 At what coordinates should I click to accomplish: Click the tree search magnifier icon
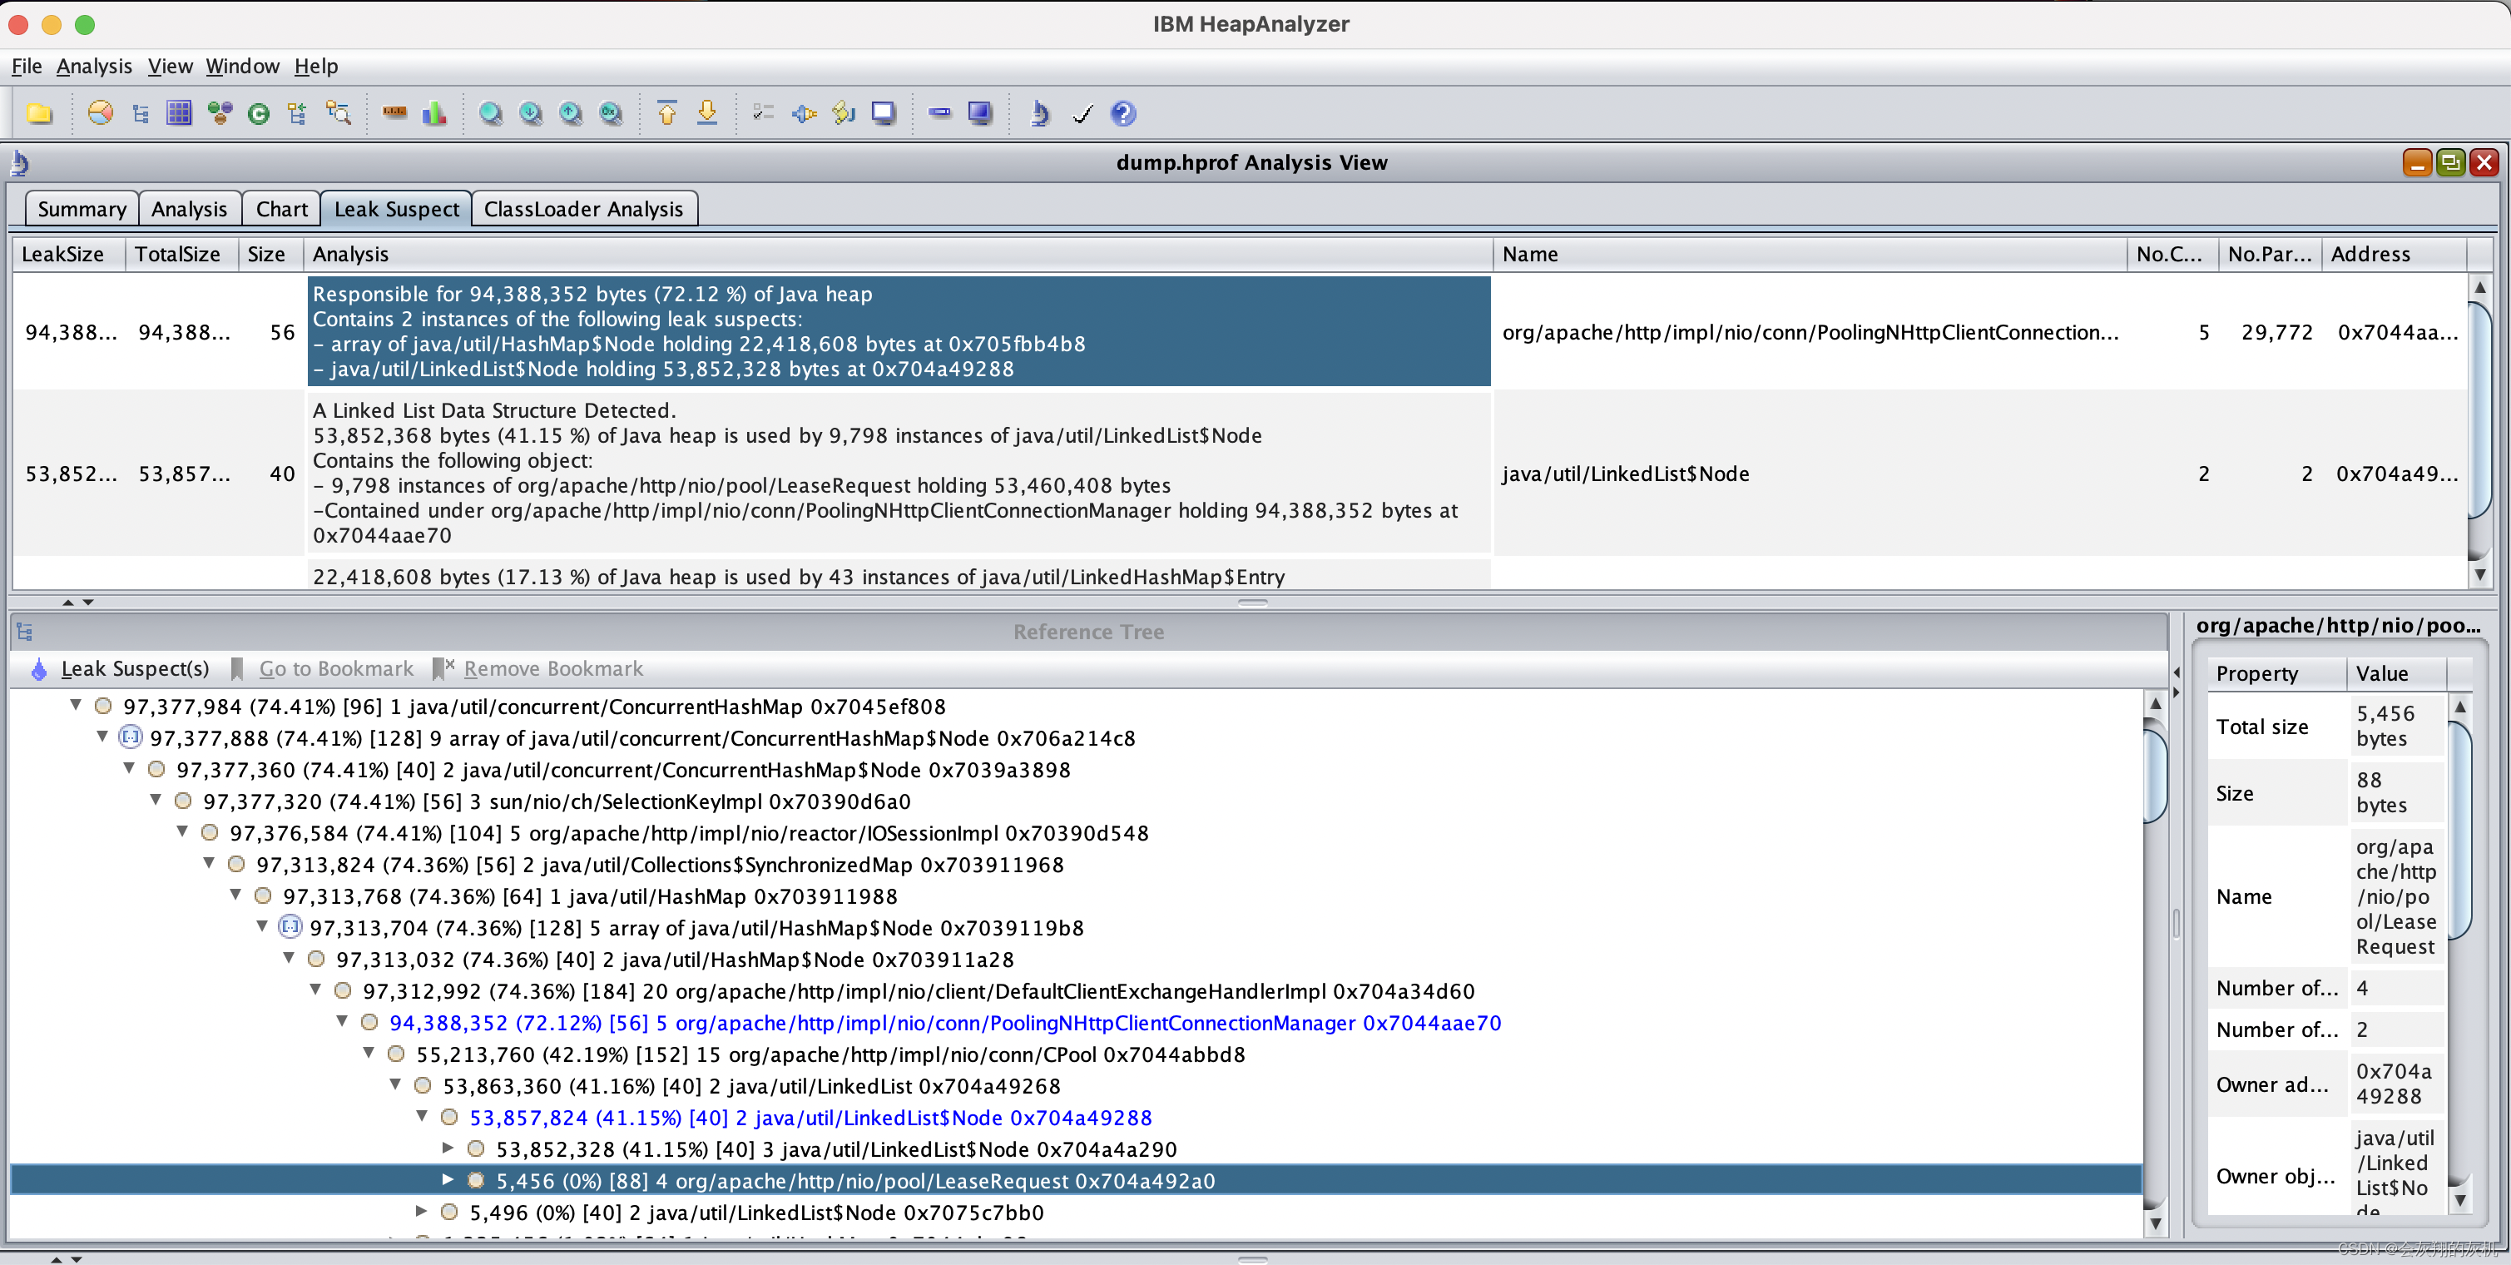339,113
